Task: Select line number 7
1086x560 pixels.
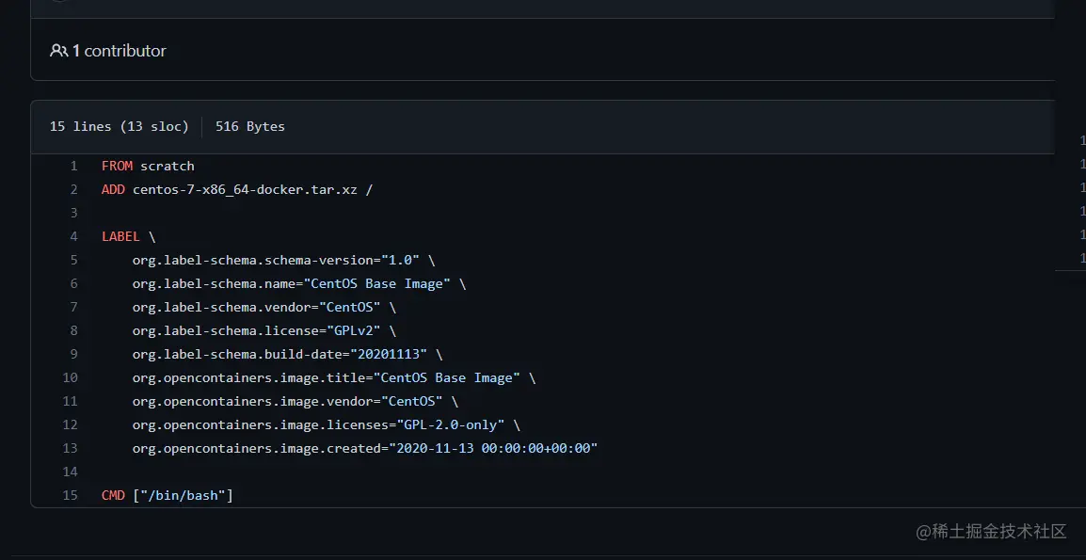Action: click(x=73, y=308)
